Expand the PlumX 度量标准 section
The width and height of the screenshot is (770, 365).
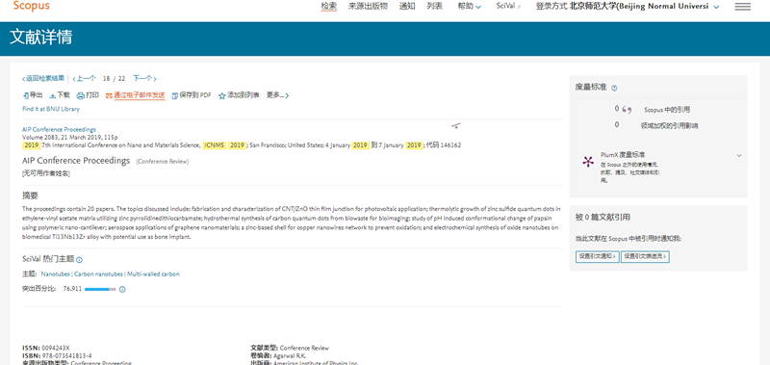pos(739,155)
